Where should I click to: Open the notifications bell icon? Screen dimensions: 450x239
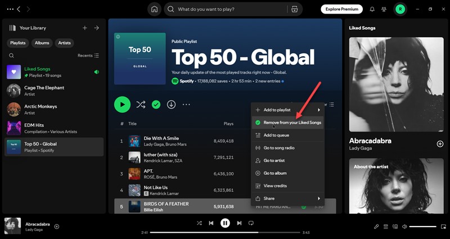[372, 9]
